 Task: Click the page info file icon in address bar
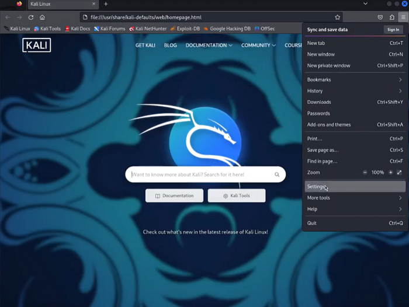[85, 18]
